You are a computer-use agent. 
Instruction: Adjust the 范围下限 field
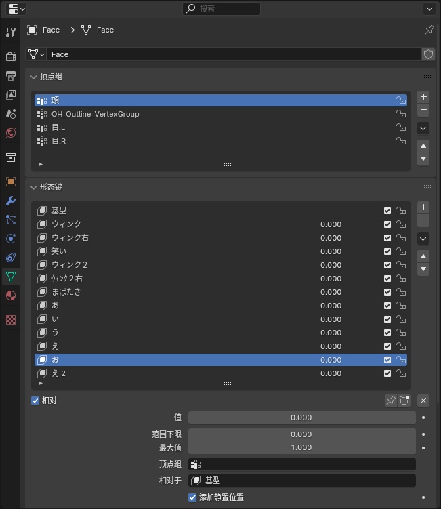point(301,434)
